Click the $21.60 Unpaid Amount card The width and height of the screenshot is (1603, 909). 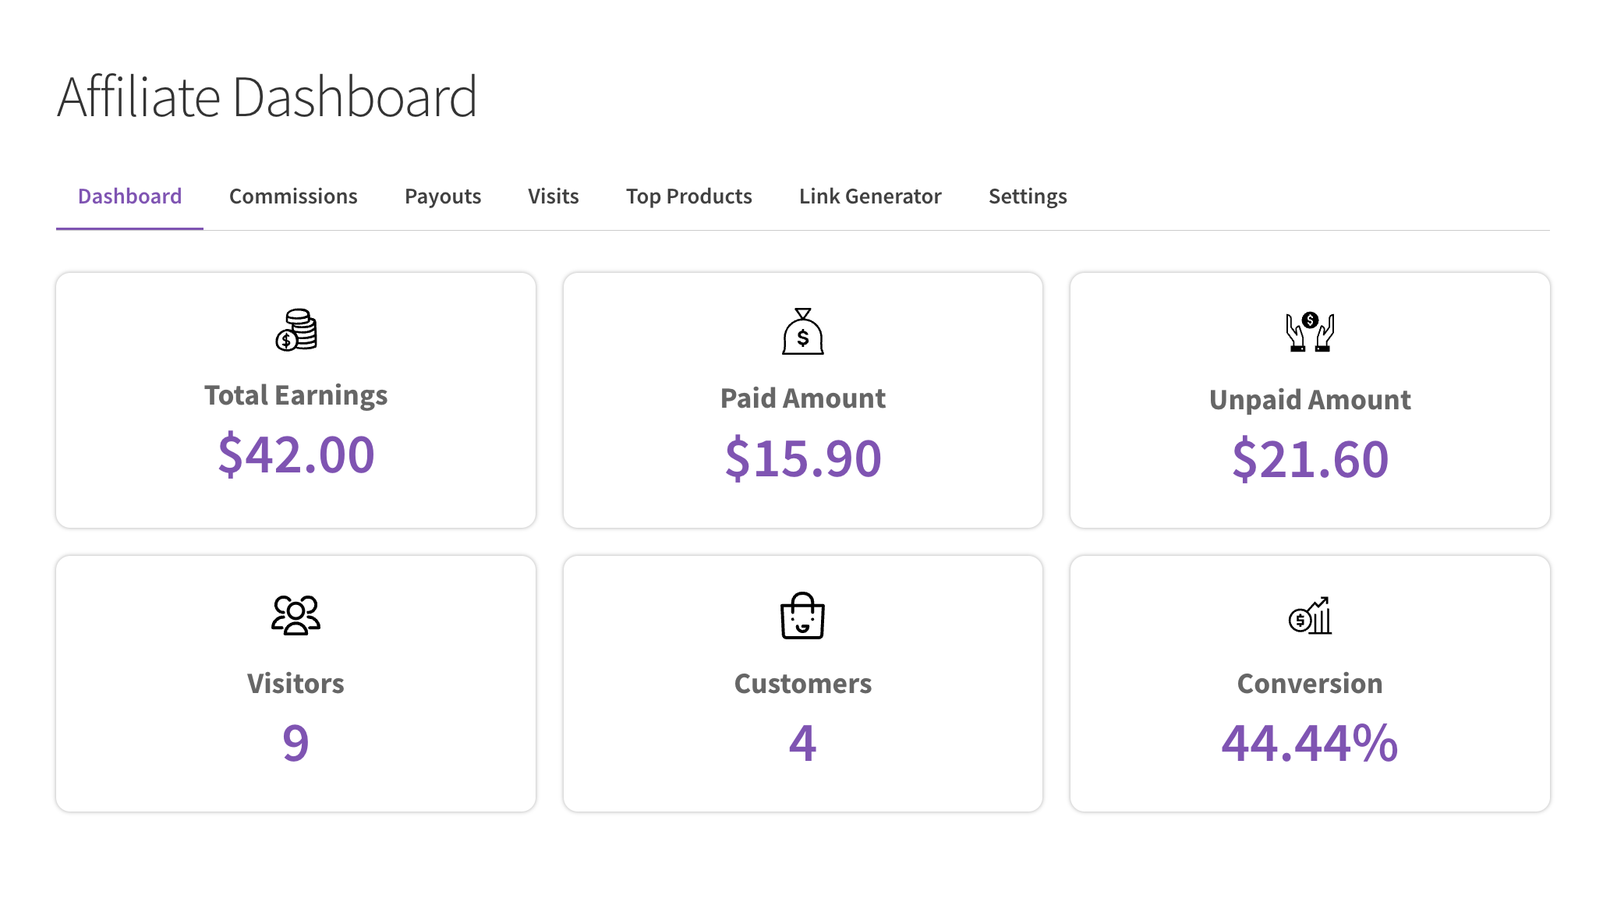point(1310,401)
